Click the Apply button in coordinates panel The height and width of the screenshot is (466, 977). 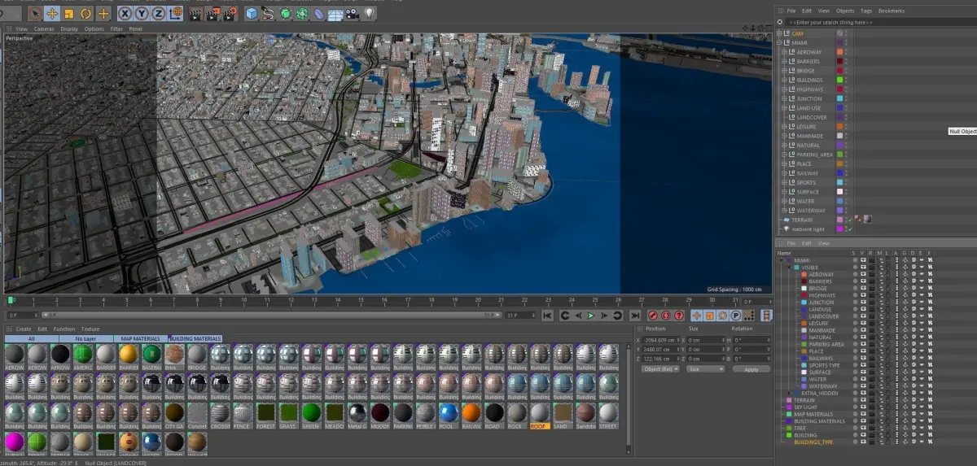pos(751,369)
